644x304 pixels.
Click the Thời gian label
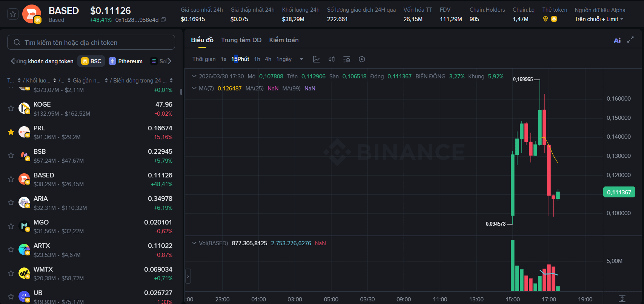tap(204, 59)
